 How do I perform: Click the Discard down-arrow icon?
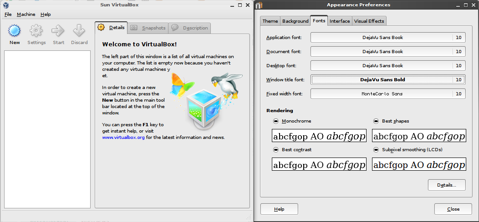tap(79, 31)
